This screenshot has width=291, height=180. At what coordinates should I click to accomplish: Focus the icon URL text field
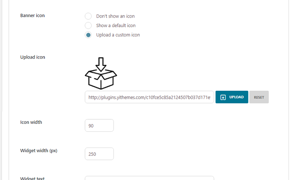coord(149,97)
